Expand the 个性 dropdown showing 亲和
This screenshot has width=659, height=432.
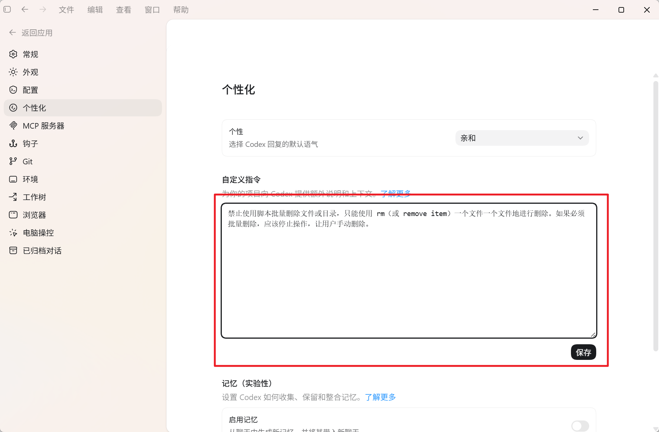(x=522, y=138)
